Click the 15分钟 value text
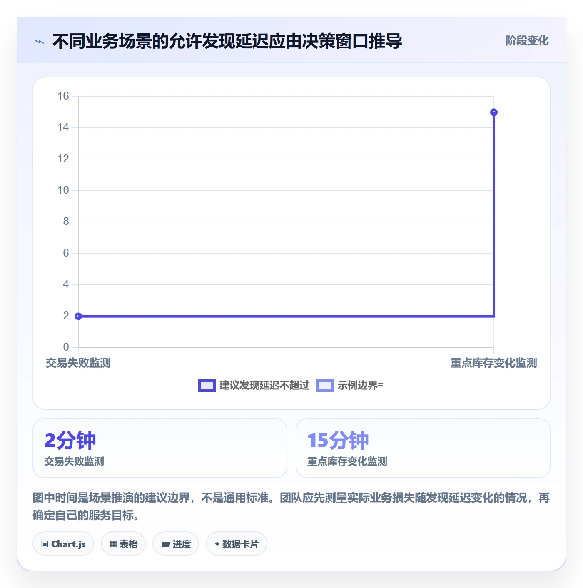Screen dimensions: 583x588 click(x=338, y=441)
